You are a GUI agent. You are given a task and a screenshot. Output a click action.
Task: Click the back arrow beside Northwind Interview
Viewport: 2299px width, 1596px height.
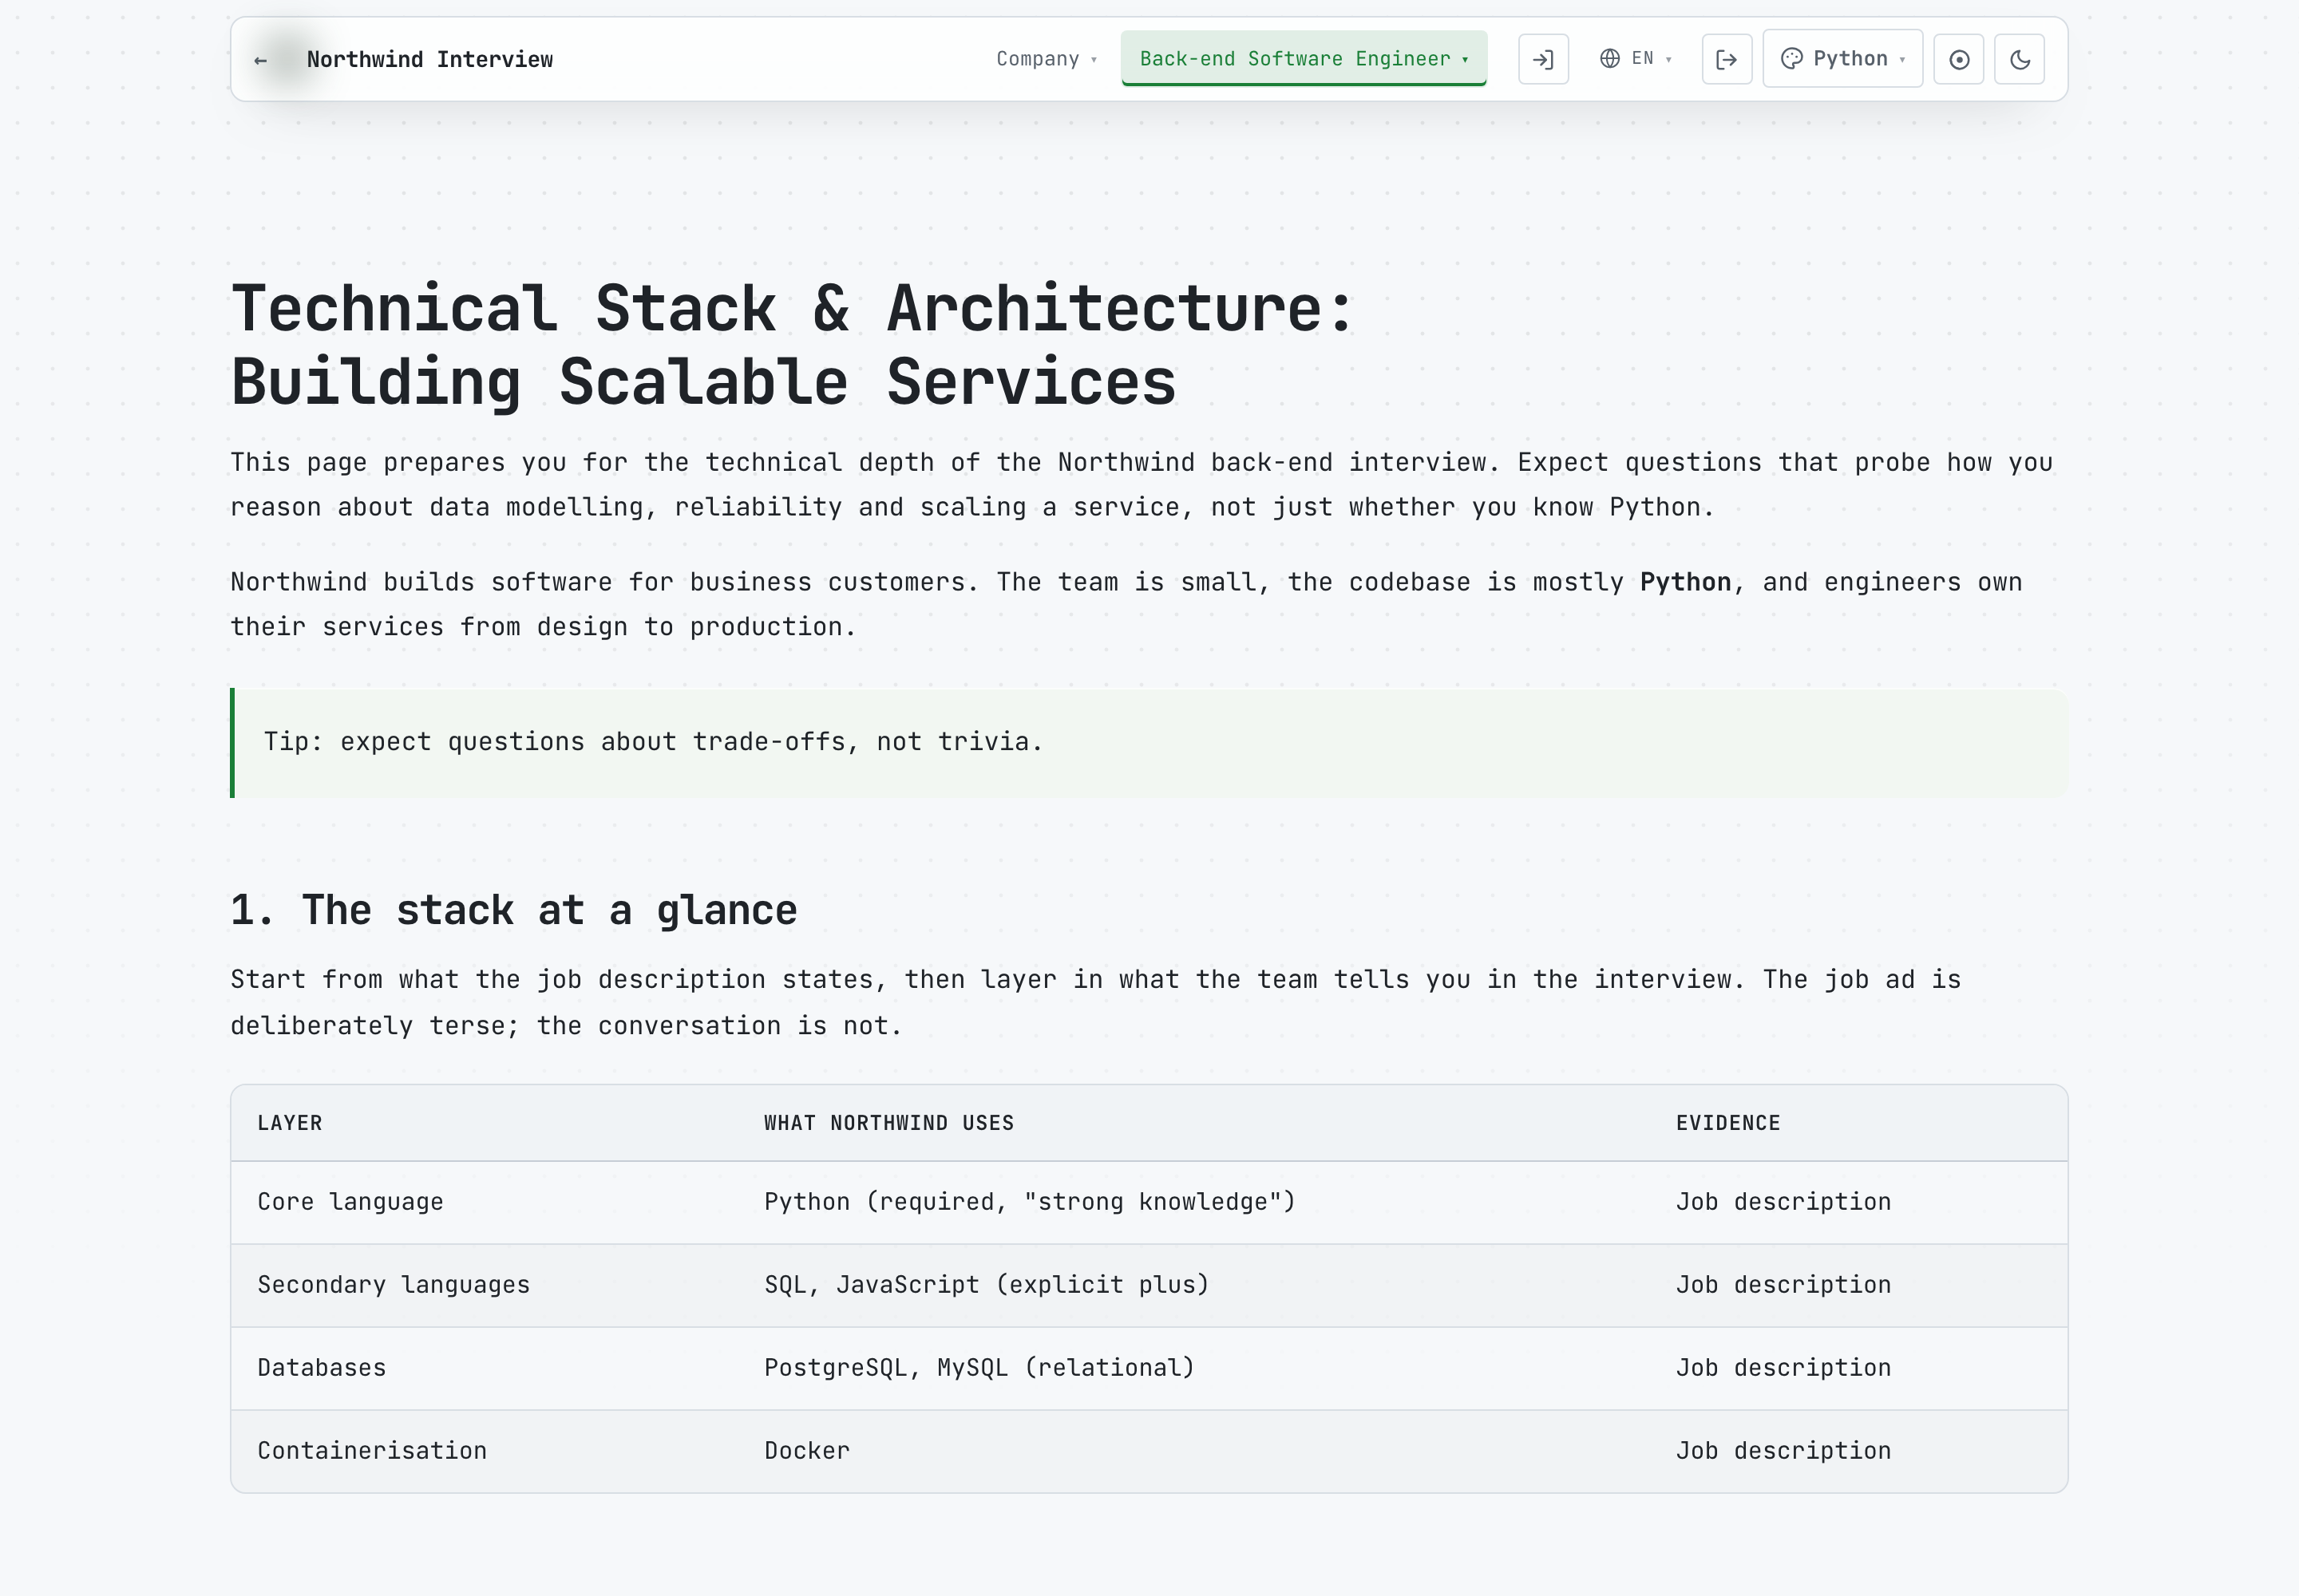[261, 60]
